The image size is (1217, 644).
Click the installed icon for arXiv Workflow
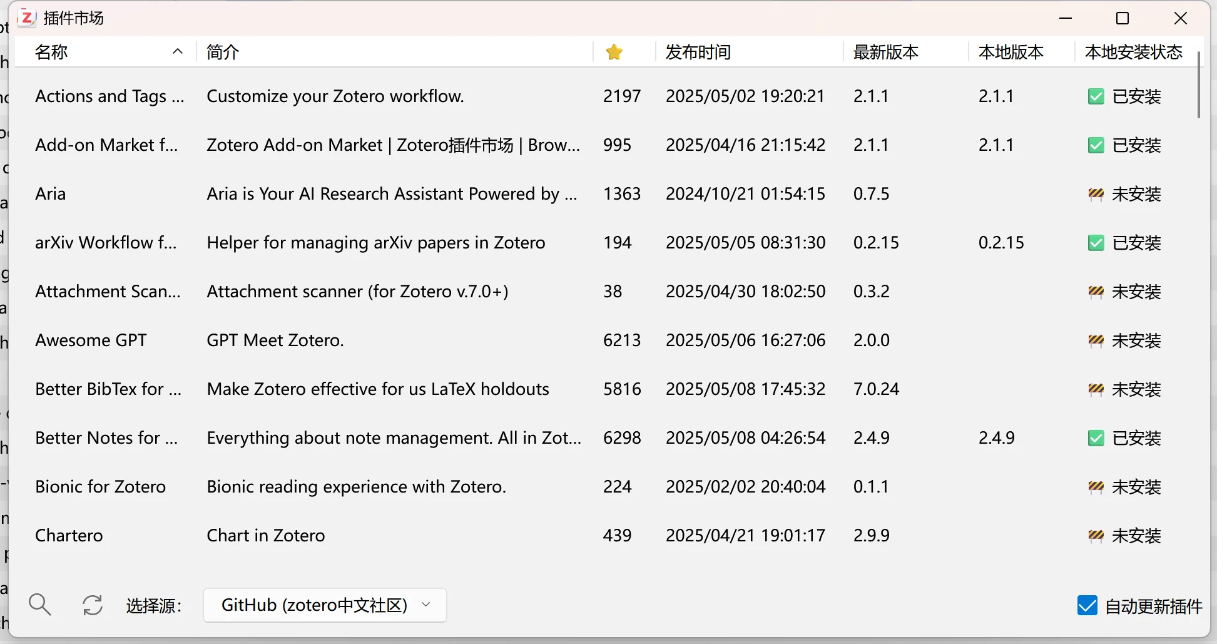1096,243
